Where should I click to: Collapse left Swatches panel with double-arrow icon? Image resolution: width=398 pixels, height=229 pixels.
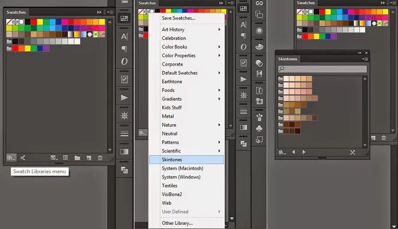point(99,12)
